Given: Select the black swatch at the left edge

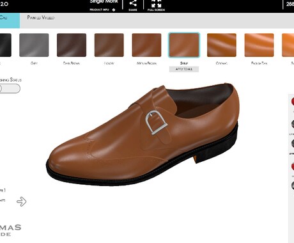Looking at the screenshot, I should click(x=6, y=45).
